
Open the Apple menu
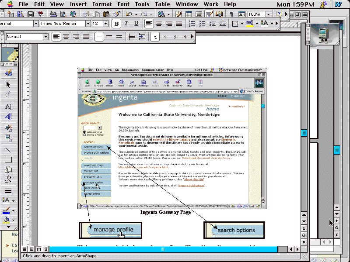coord(10,4)
